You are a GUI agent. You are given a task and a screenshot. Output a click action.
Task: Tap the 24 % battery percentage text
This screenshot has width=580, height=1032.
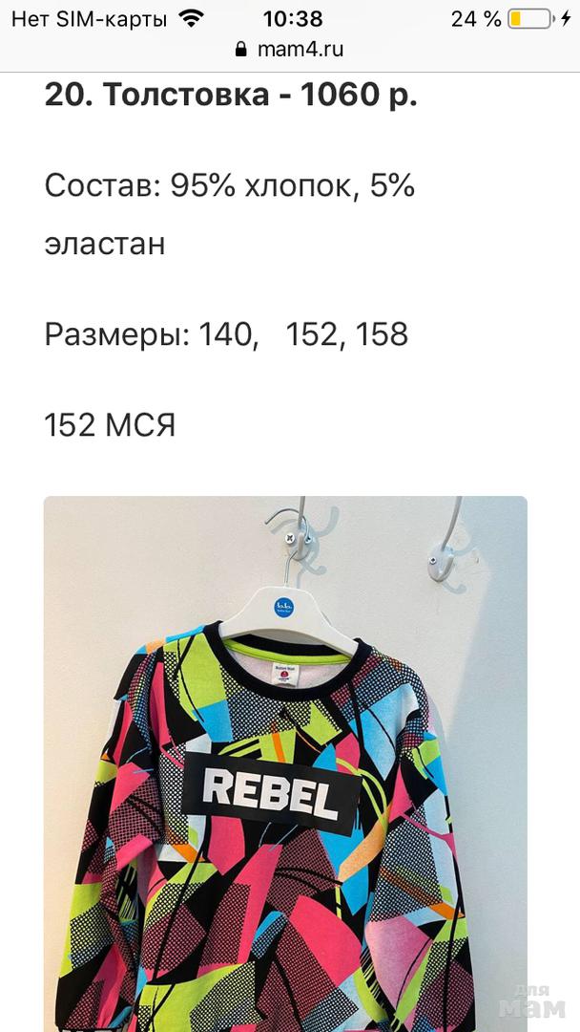click(476, 19)
